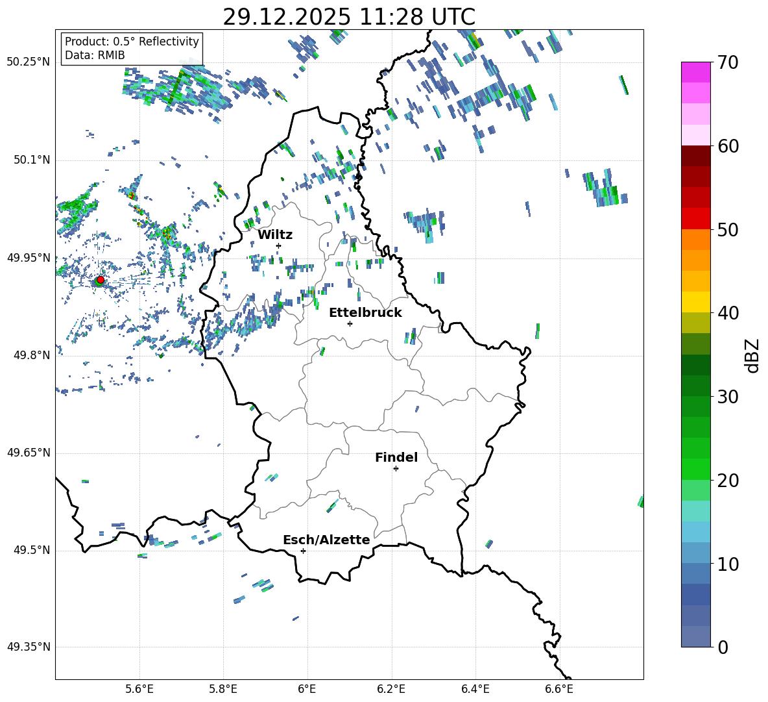768x702 pixels.
Task: Click the 5.8°E longitude tick label
Action: coord(223,690)
